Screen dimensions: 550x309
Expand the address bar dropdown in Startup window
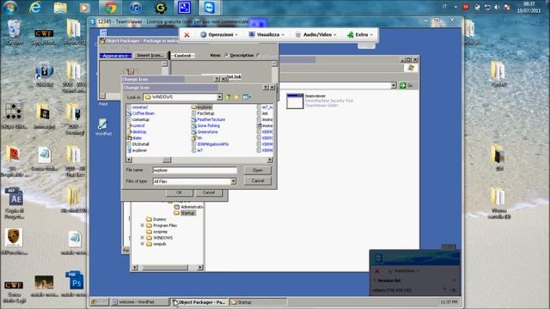(394, 86)
